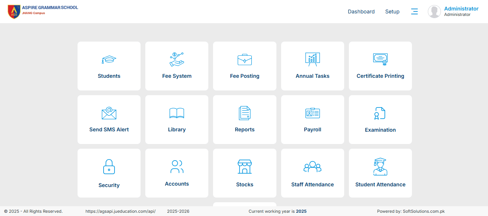
Task: Open the Security padlock icon
Action: click(109, 167)
